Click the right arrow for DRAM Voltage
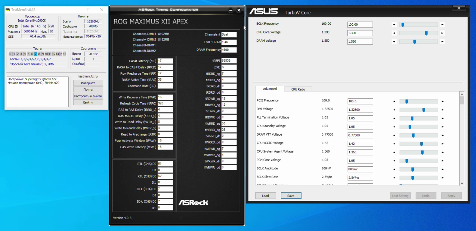This screenshot has height=231, width=476. [442, 41]
